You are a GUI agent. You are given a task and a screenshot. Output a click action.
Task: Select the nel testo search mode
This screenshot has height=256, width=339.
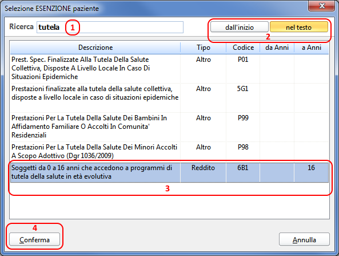(x=298, y=27)
